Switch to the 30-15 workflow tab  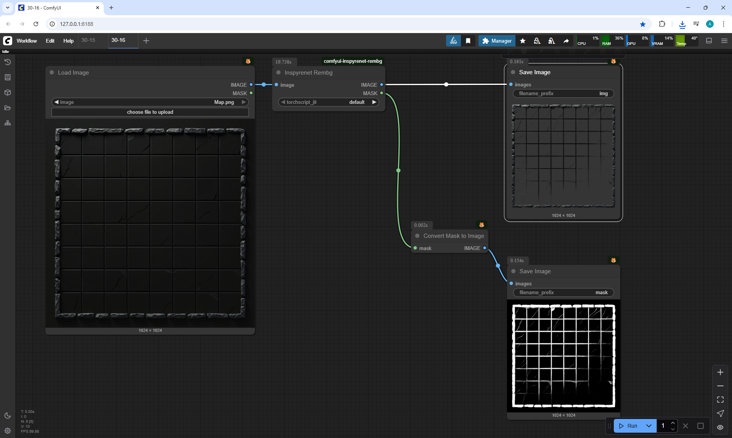tap(88, 40)
